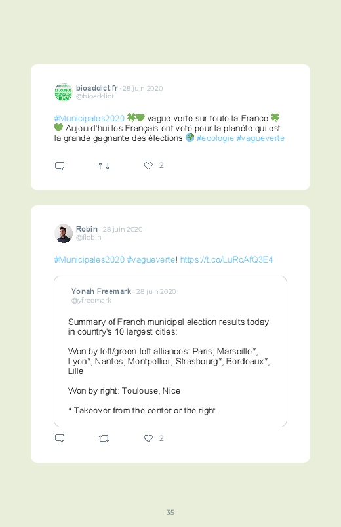Like Robin's tweet with heart icon
The width and height of the screenshot is (341, 527).
pos(148,438)
